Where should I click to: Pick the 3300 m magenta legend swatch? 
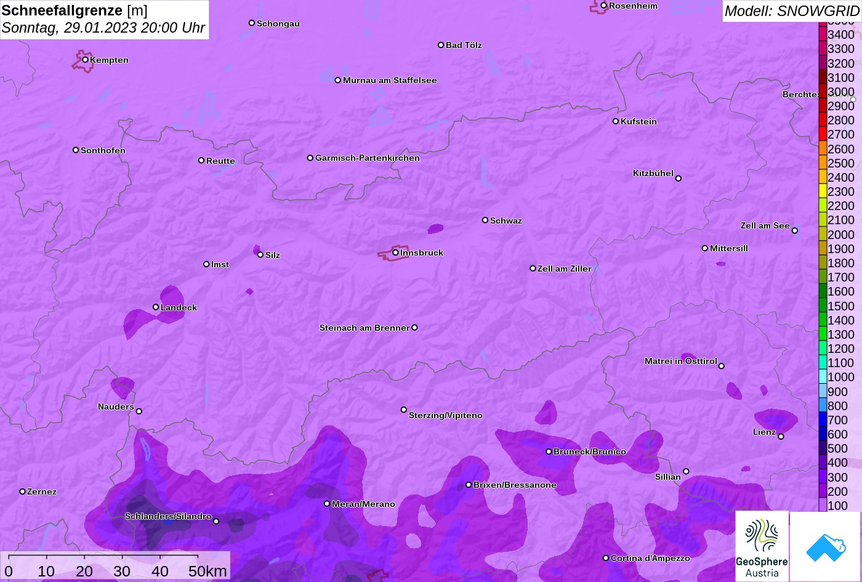pyautogui.click(x=823, y=48)
